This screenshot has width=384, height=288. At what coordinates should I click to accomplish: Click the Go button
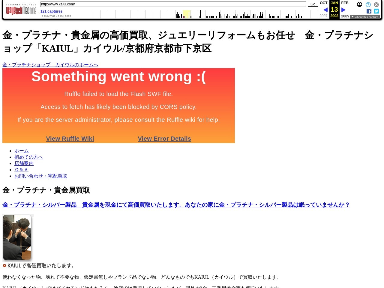click(313, 4)
